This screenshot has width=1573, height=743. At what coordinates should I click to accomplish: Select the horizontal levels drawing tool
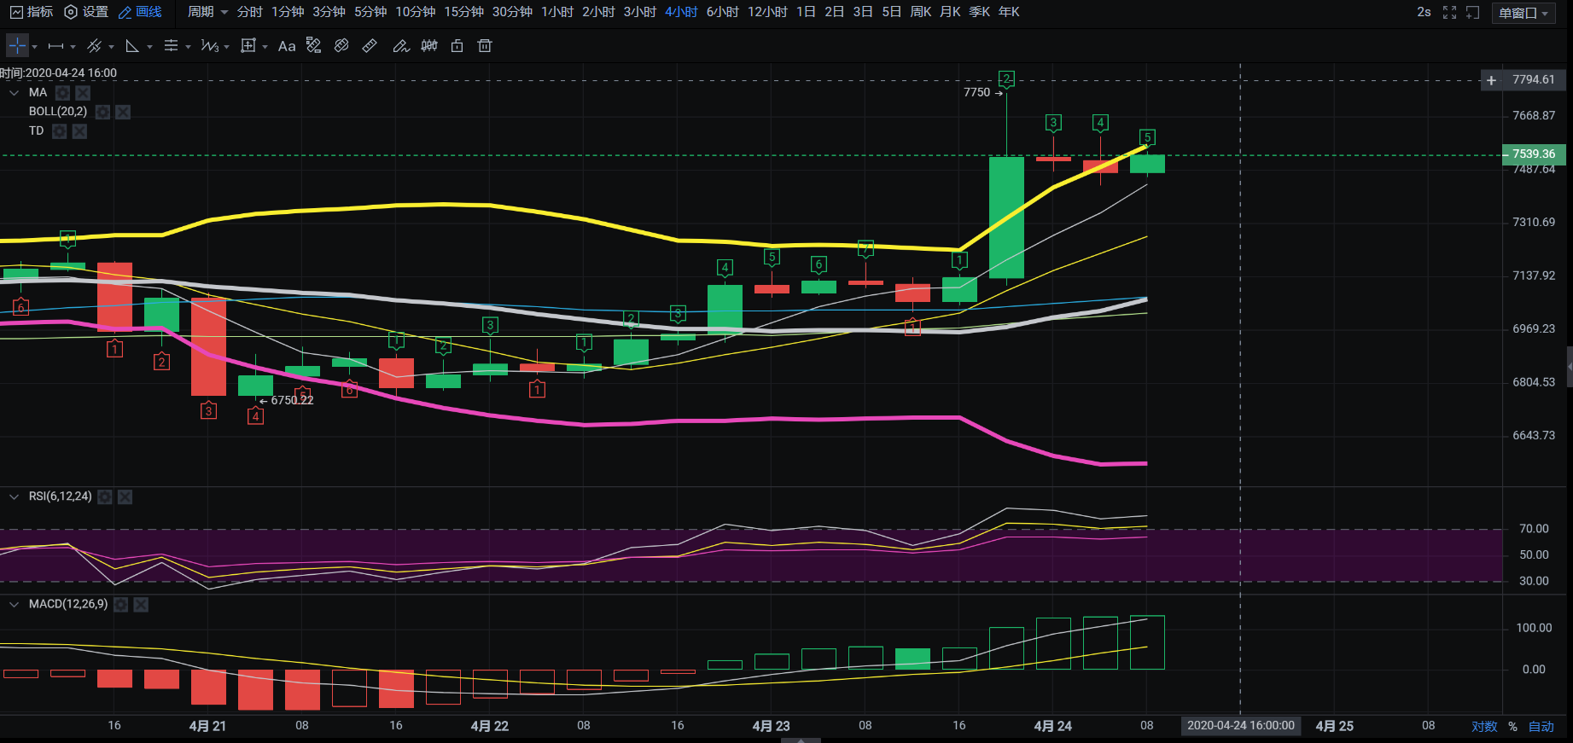(171, 46)
